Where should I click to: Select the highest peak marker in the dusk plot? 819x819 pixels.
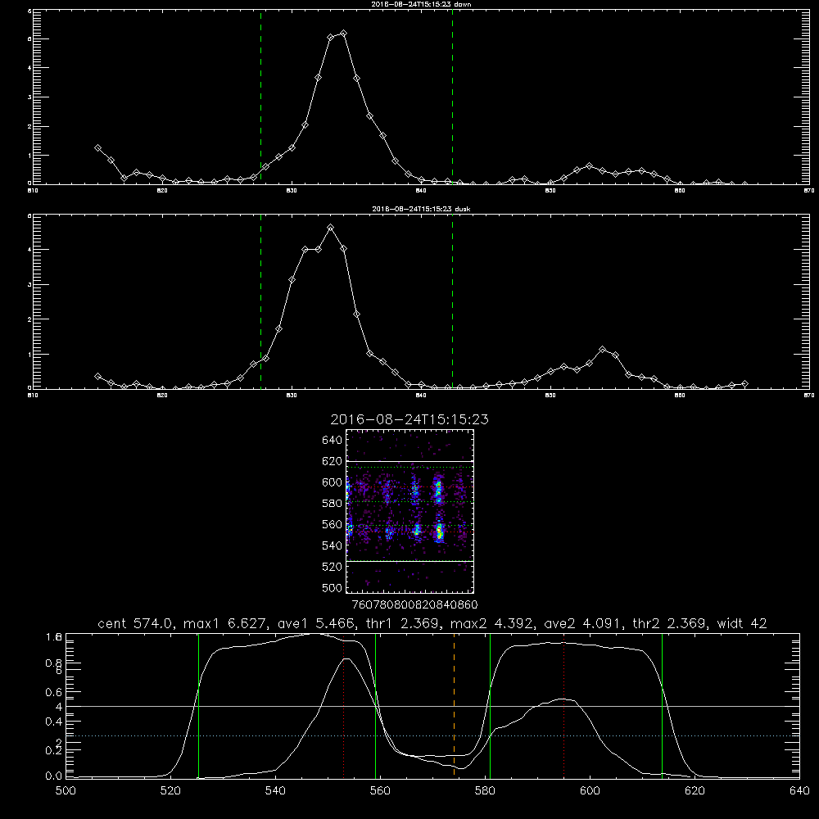tap(330, 228)
